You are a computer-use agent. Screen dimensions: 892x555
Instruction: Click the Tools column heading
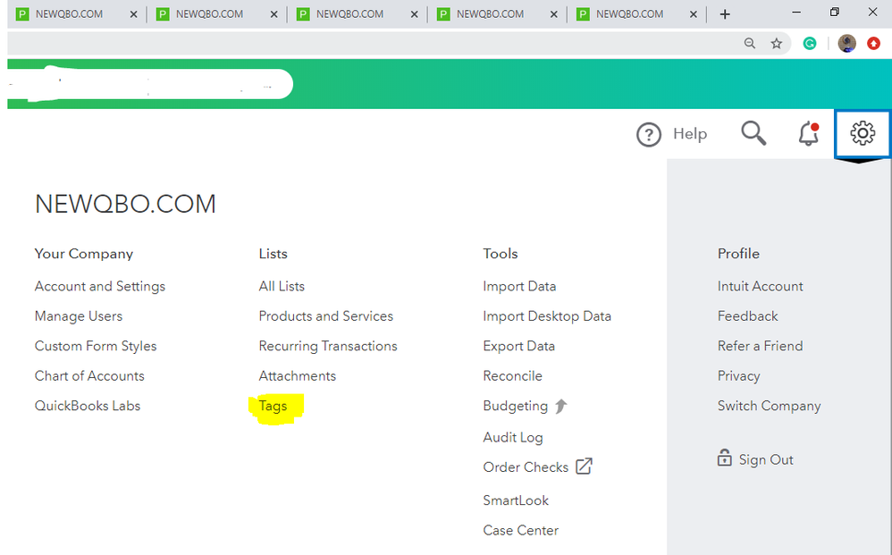(x=500, y=254)
